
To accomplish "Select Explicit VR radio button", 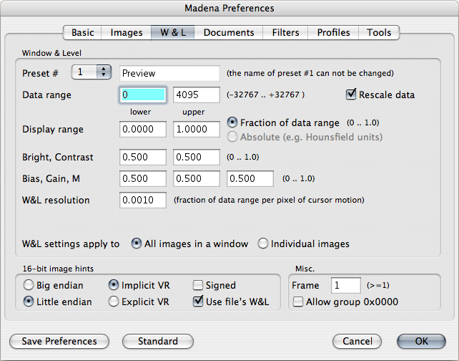I will [x=113, y=302].
